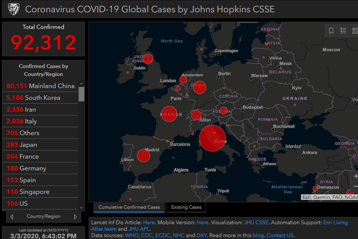Open the basemap gallery grid icon

coord(355,31)
